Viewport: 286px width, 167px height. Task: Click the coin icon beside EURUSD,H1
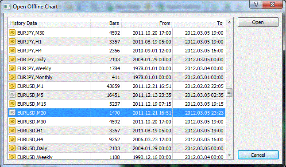click(x=12, y=131)
